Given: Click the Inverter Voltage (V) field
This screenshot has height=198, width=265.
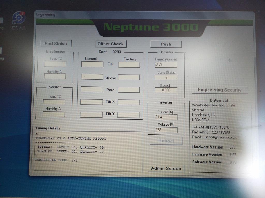Looking at the screenshot, I should point(166,130).
